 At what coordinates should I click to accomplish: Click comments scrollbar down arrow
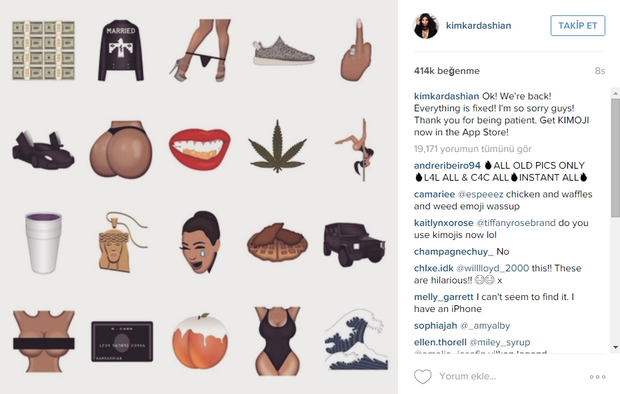[615, 348]
